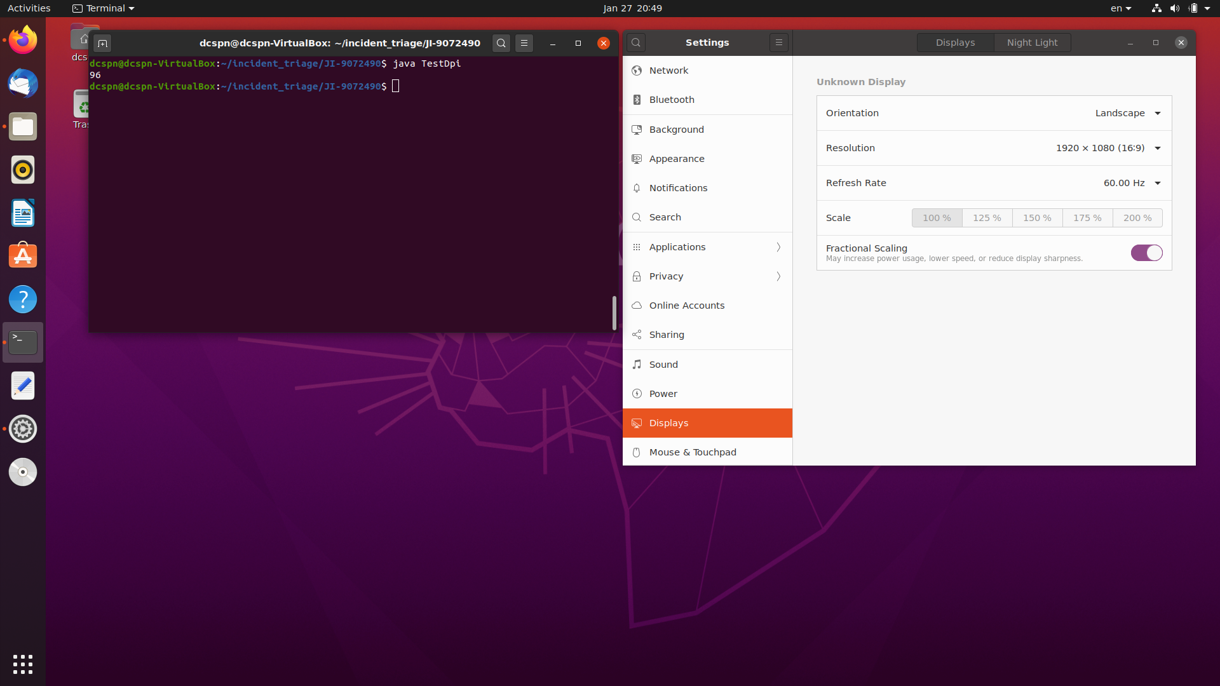The image size is (1220, 686).
Task: Open the Activities overview
Action: (29, 8)
